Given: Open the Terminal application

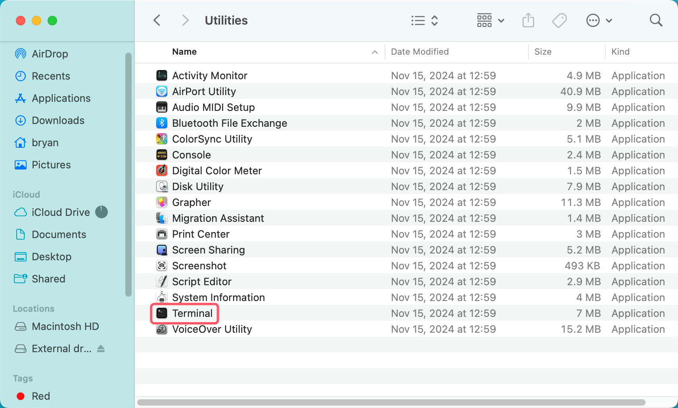Looking at the screenshot, I should (192, 313).
